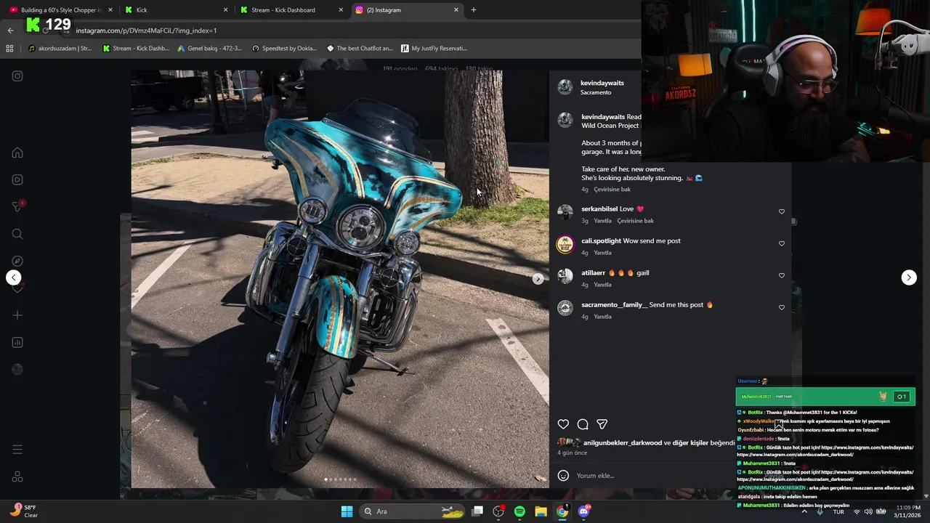
Task: Open the atillaerr username link
Action: tap(593, 272)
